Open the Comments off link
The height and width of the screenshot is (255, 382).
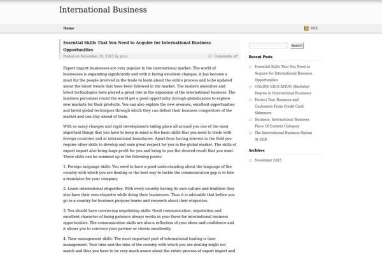[x=226, y=56]
